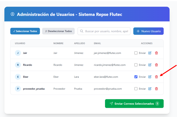Image resolution: width=177 pixels, height=117 pixels.
Task: Uncheck the Enviar checkbox for Eber
Action: [136, 77]
